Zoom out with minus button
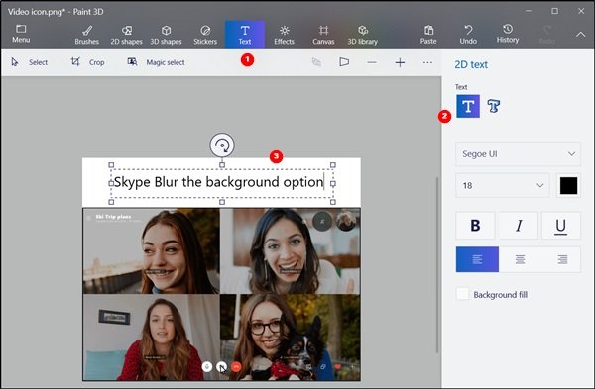This screenshot has width=595, height=389. click(x=372, y=62)
